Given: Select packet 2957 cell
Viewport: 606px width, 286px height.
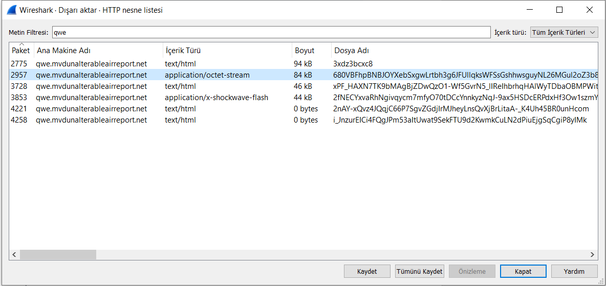Looking at the screenshot, I should tap(19, 75).
